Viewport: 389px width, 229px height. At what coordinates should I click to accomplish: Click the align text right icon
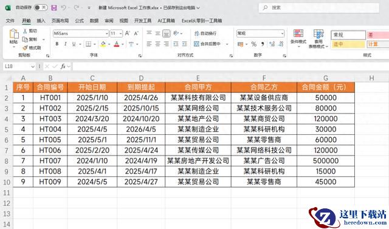[x=167, y=44]
